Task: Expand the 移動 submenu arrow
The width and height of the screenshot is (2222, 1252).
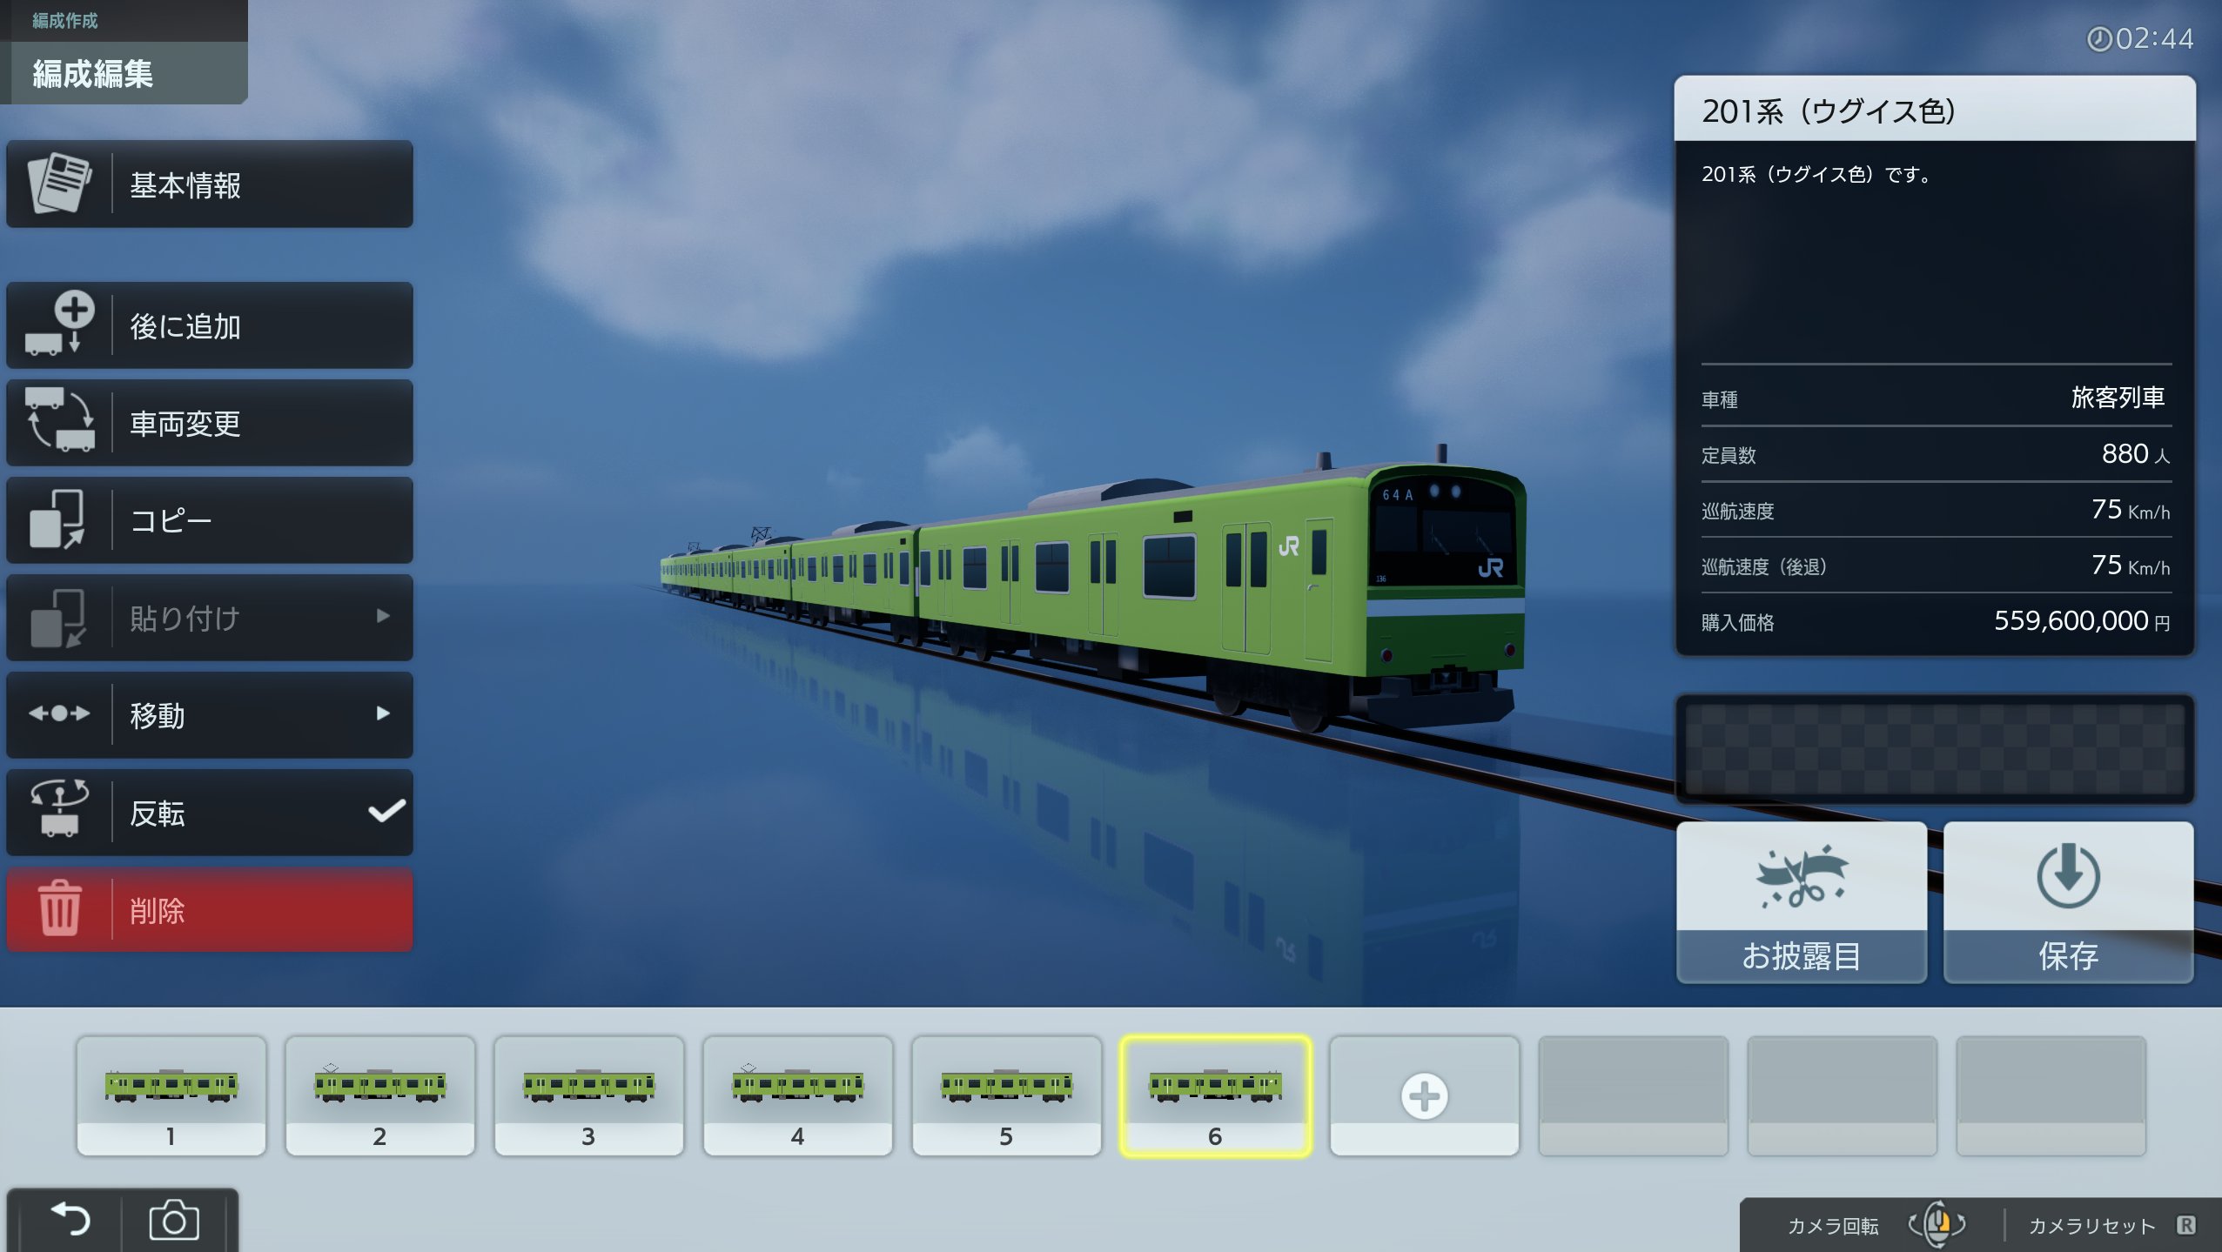Action: pos(383,713)
